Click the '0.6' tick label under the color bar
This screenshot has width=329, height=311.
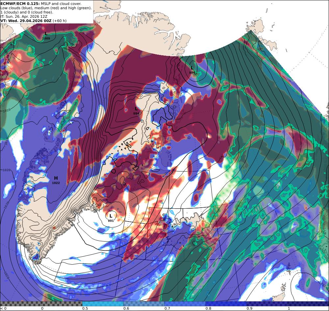126,308
